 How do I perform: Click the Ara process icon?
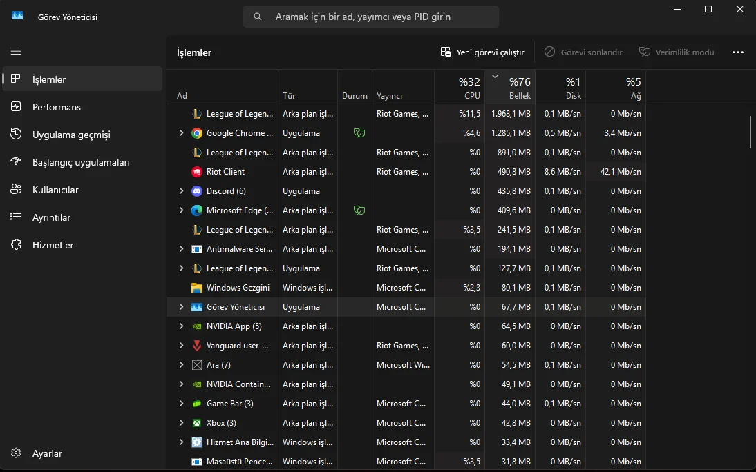[x=197, y=365]
